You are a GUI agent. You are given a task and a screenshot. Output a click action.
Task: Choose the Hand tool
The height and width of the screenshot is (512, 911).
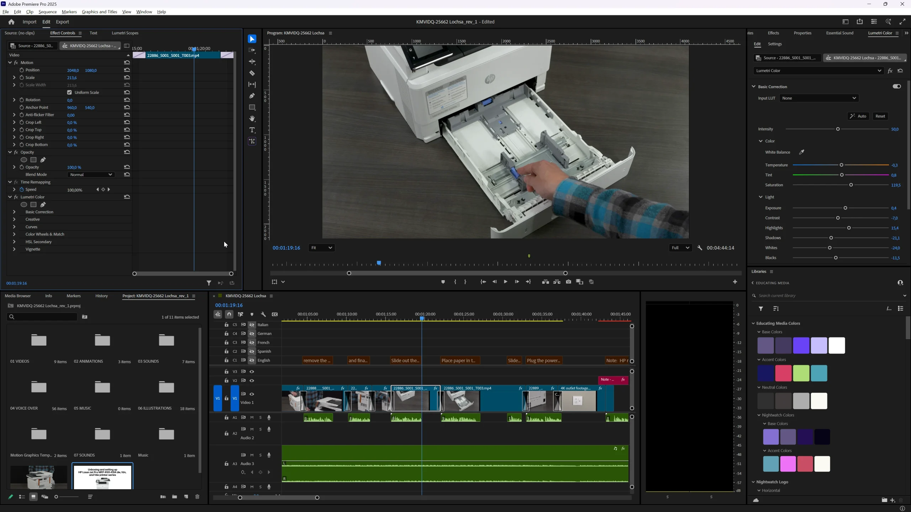(252, 119)
